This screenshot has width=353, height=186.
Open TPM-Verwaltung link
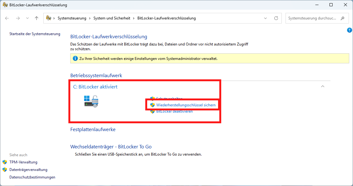(x=24, y=162)
